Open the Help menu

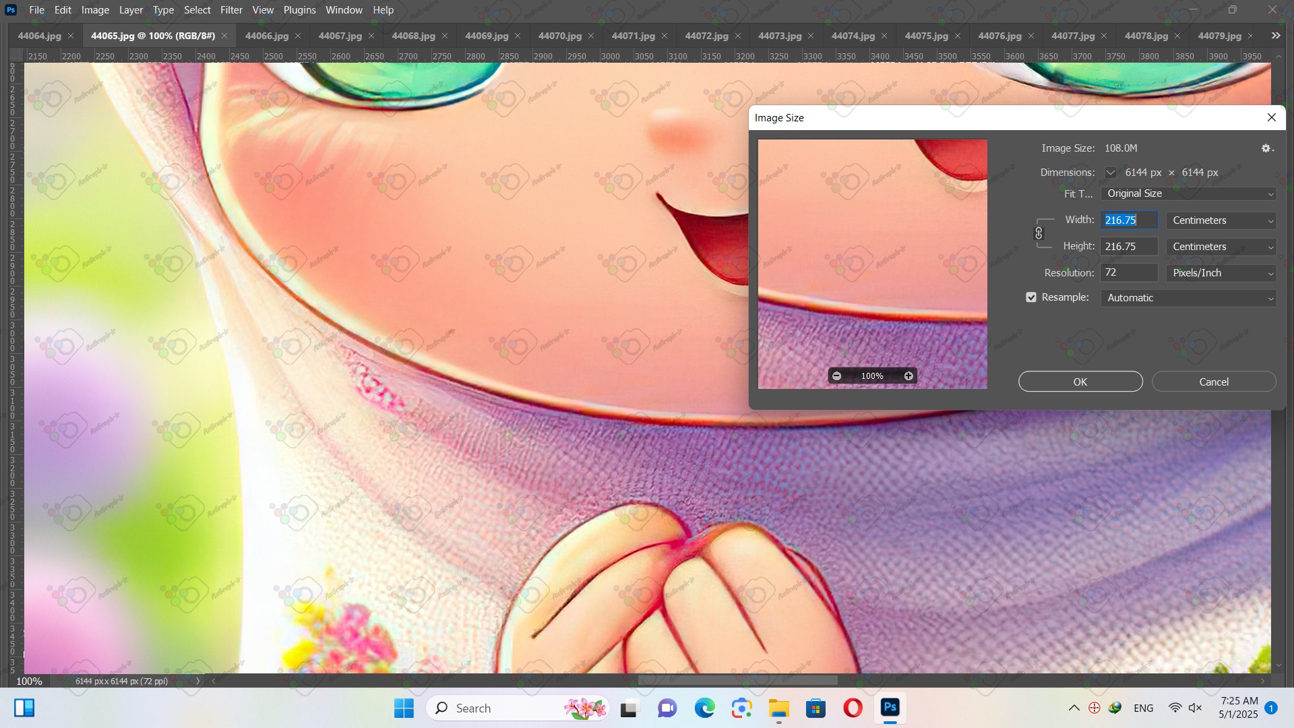pos(383,10)
